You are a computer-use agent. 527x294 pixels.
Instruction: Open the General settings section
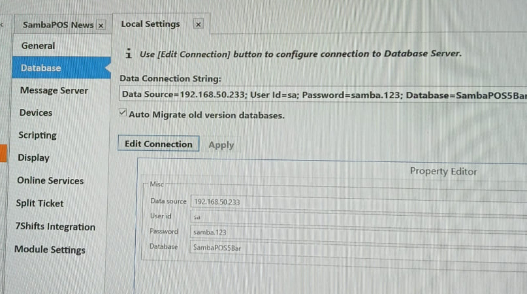pos(38,46)
